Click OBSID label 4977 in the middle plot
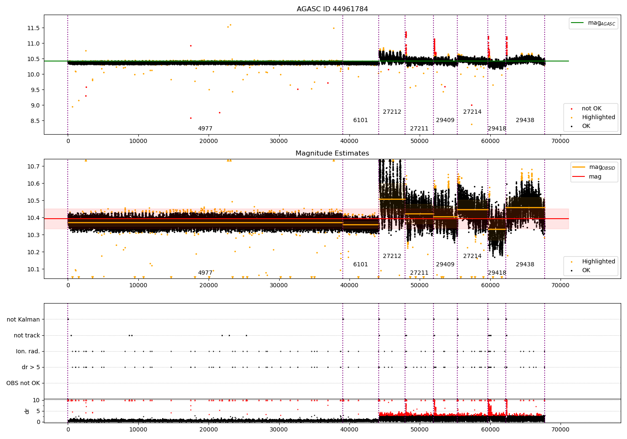627x439 pixels. (x=205, y=273)
